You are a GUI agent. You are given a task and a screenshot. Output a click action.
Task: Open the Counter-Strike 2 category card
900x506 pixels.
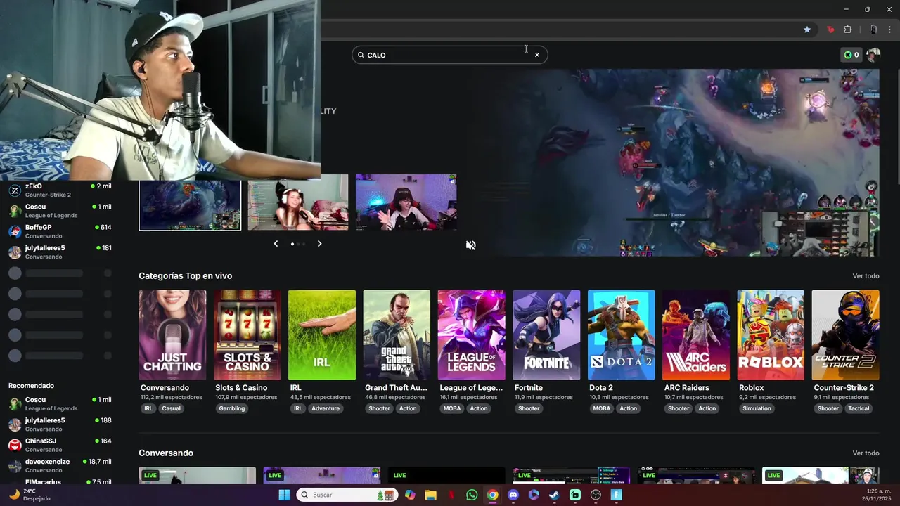845,335
